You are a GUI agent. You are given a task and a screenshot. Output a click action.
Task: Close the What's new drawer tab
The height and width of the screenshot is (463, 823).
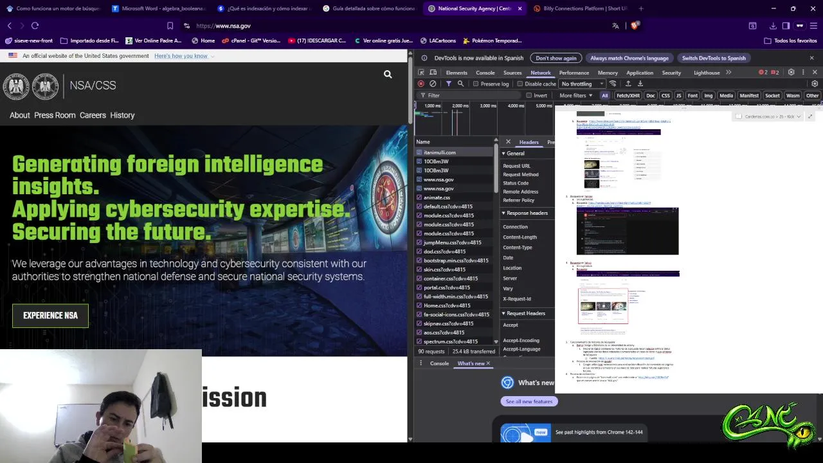[x=488, y=363]
